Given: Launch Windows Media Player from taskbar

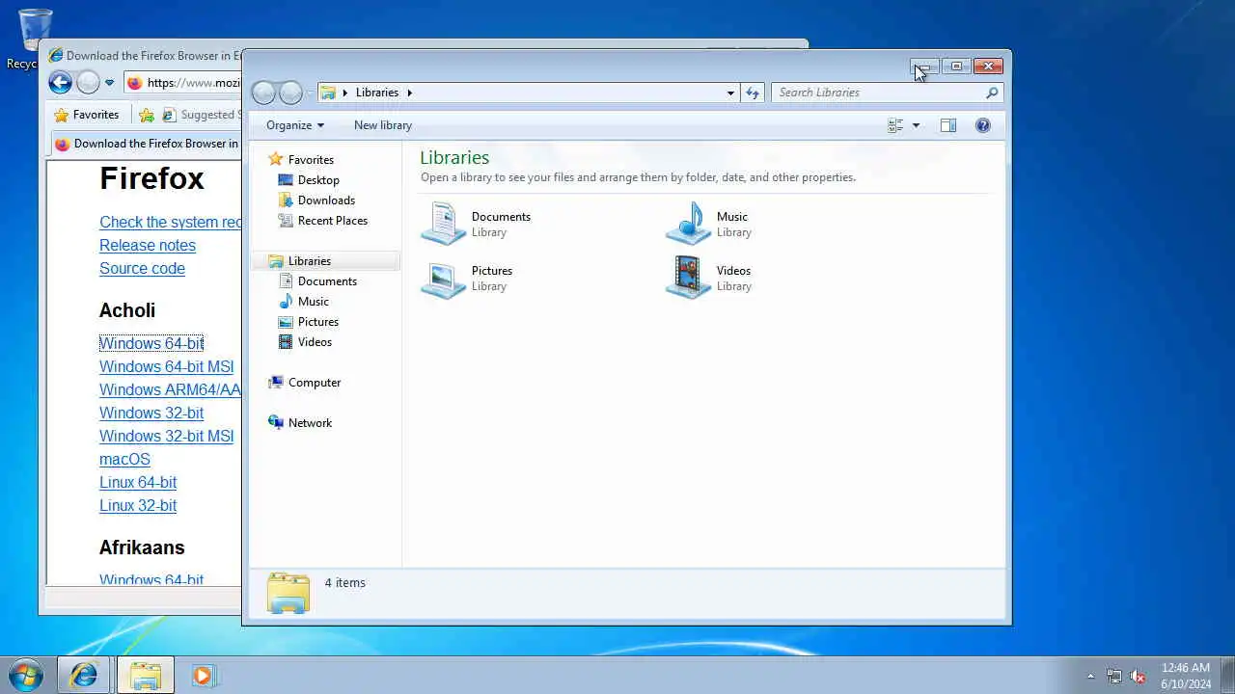Looking at the screenshot, I should (203, 676).
